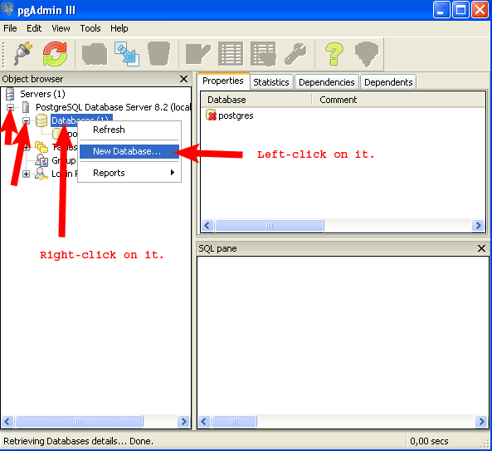Open the View menu
Screen dimensions: 492x451
[61, 28]
